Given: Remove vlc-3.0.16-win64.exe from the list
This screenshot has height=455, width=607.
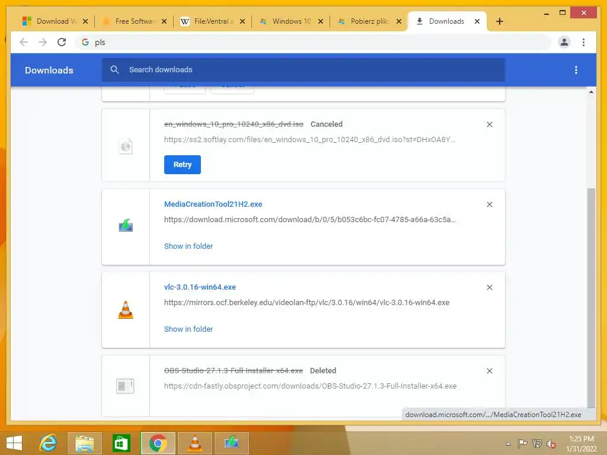Looking at the screenshot, I should pyautogui.click(x=489, y=287).
